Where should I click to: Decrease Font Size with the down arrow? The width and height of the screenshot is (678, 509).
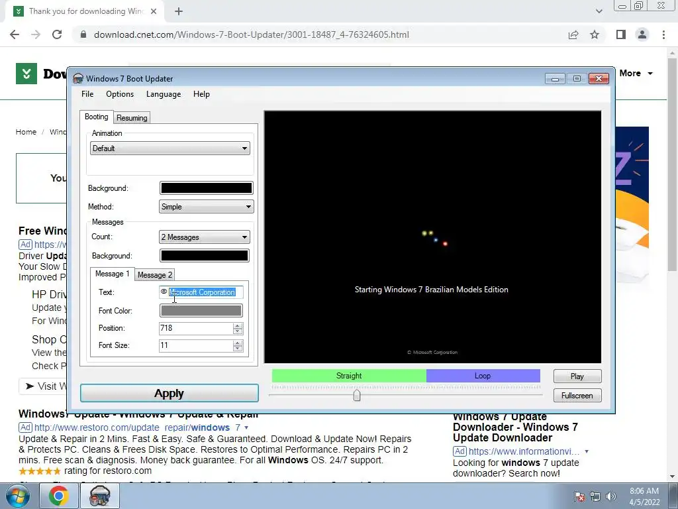(x=238, y=349)
